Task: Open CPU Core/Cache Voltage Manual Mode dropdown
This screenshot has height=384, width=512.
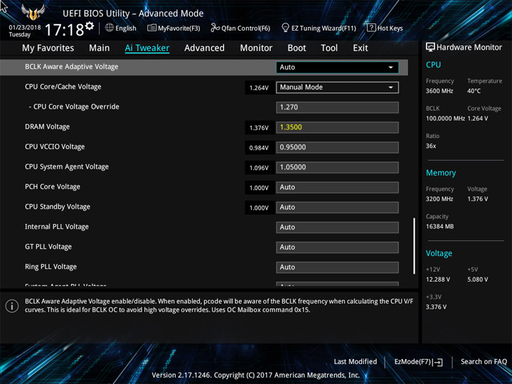Action: (x=337, y=87)
